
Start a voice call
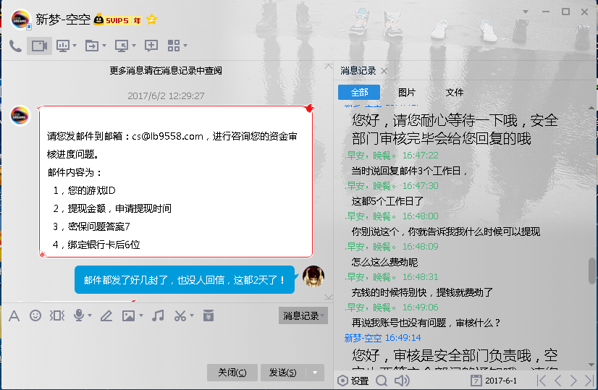click(x=15, y=46)
